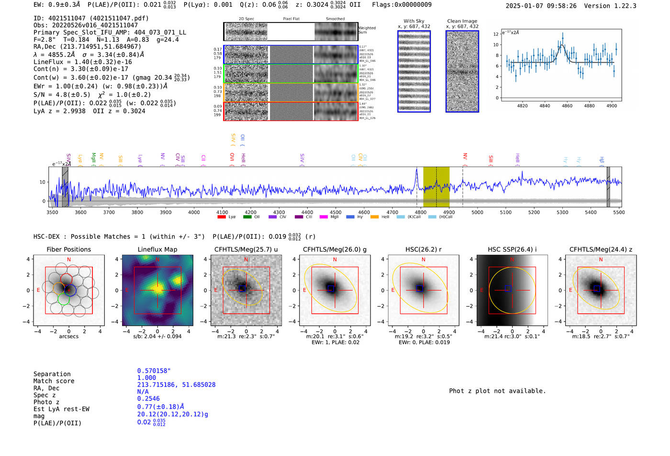Click the blue-bordered fiber spectrum row
Viewport: 670px width, 456px height.
(291, 55)
